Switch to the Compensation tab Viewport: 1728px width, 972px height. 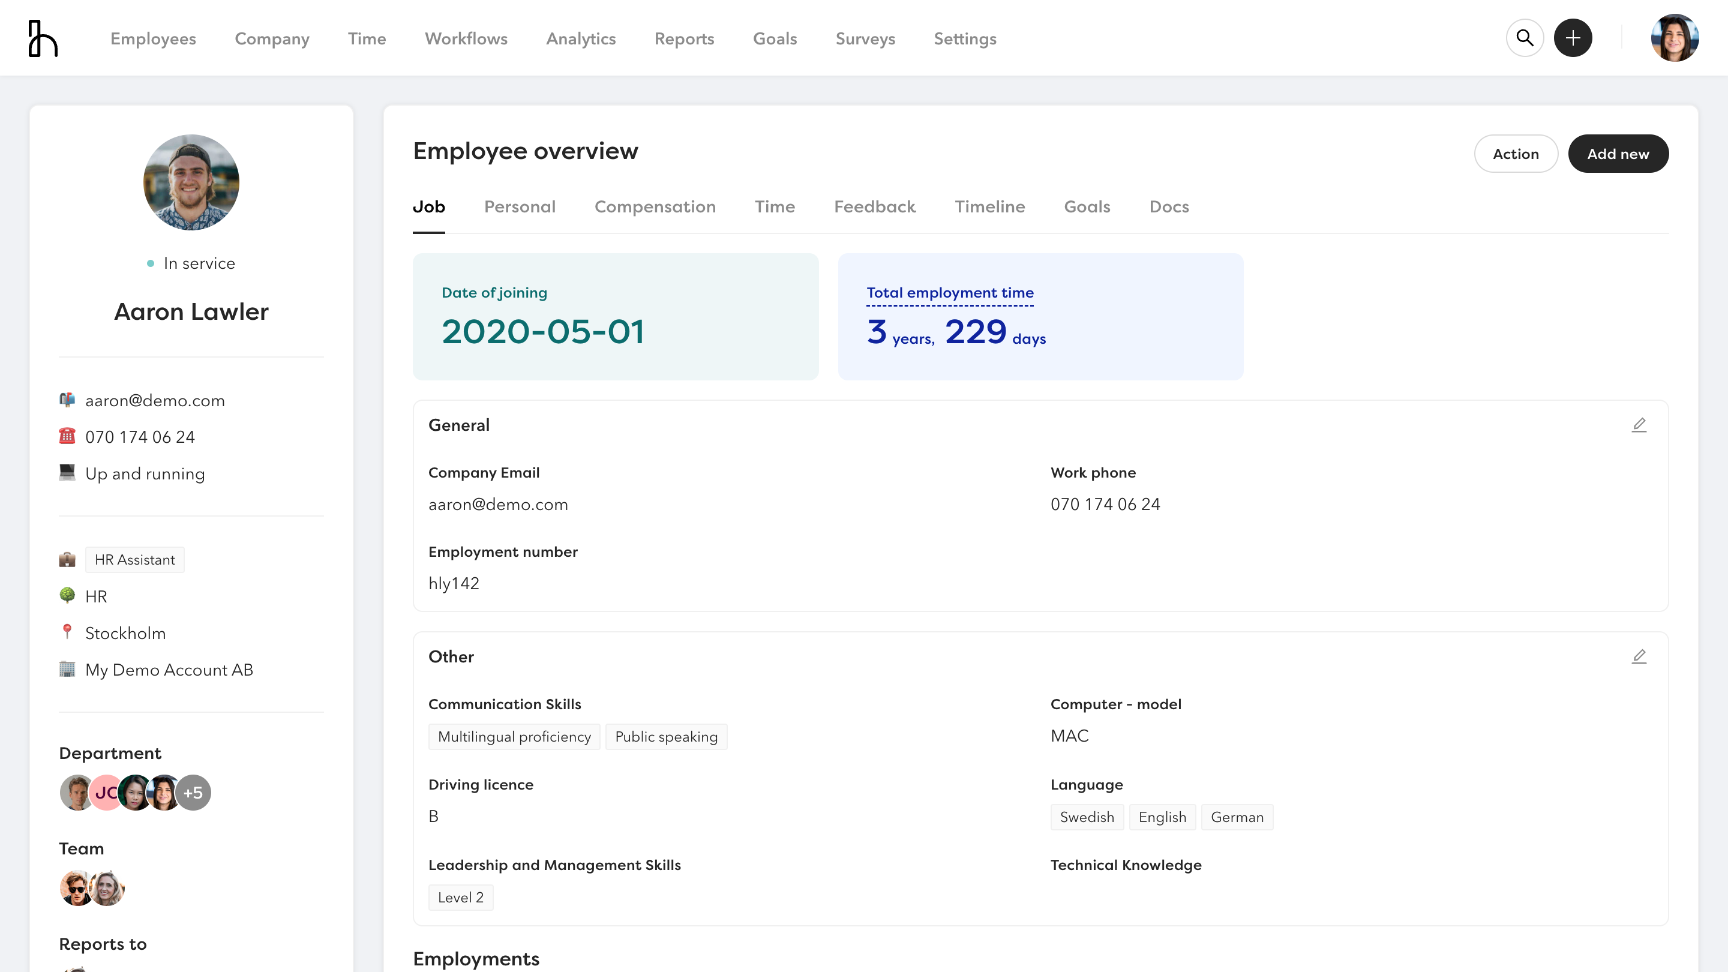click(x=655, y=206)
